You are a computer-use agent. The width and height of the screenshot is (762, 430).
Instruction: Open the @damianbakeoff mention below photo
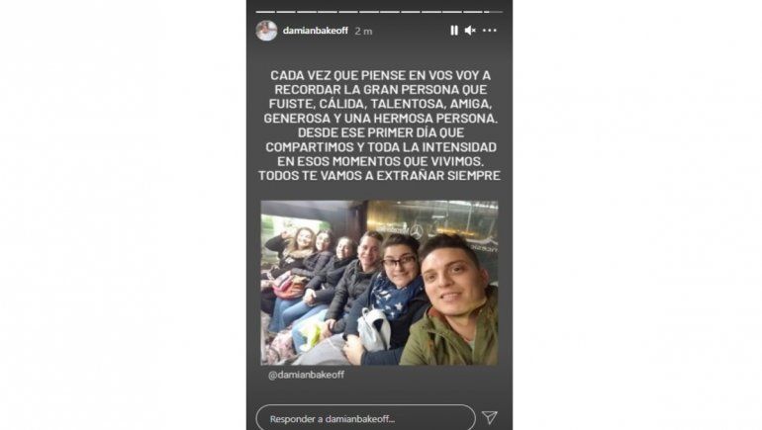tap(306, 375)
